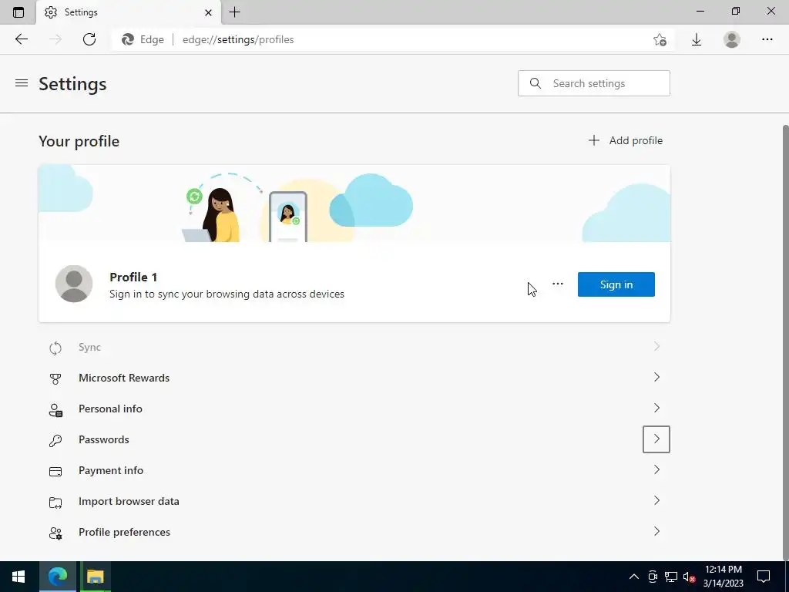Click the disabled forward arrow
The height and width of the screenshot is (592, 789).
pyautogui.click(x=55, y=39)
